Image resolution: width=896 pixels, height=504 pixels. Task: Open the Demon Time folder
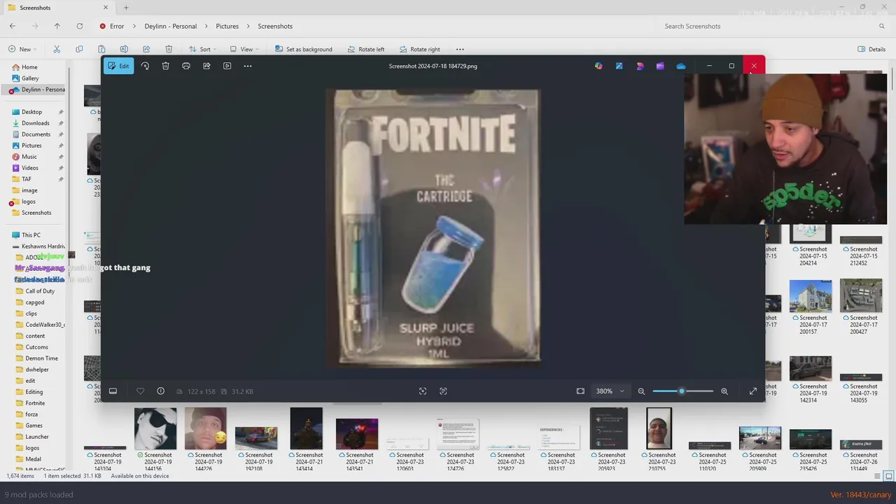42,358
